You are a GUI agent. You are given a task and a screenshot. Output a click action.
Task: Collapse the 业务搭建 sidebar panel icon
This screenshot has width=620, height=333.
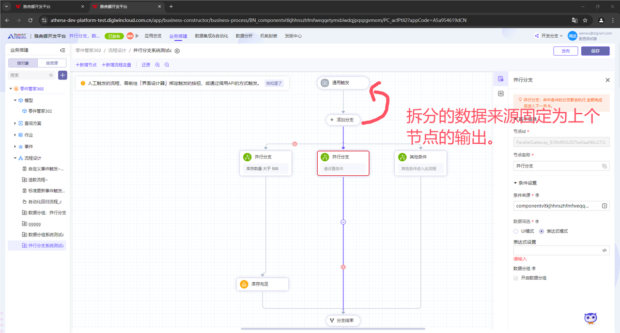click(x=62, y=50)
